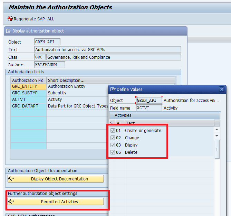This screenshot has height=216, width=231.
Task: Click the Class code field GRC
Action: click(x=40, y=57)
